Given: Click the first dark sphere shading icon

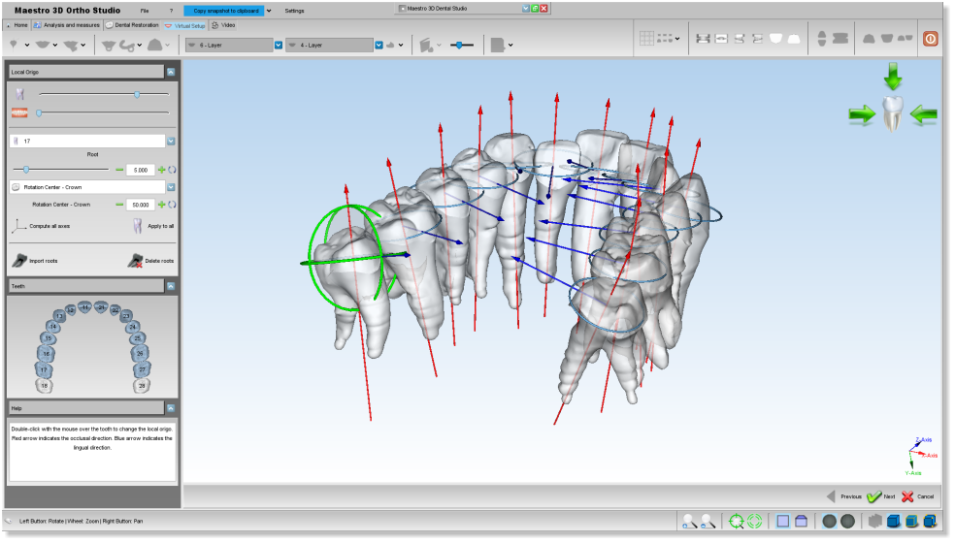Looking at the screenshot, I should coord(830,521).
